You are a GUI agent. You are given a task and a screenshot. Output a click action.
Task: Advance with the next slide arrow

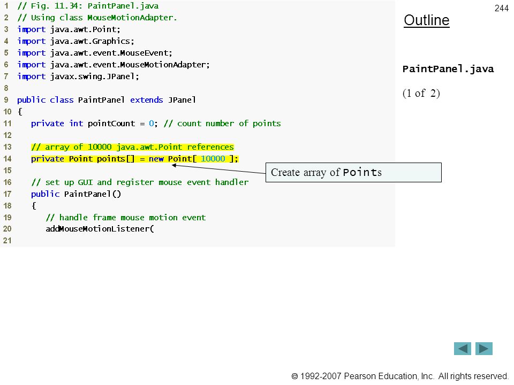click(x=484, y=348)
